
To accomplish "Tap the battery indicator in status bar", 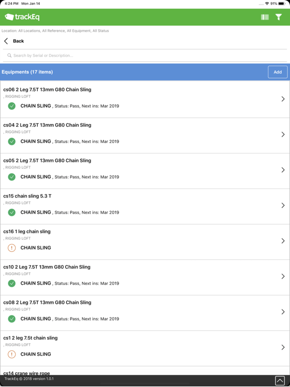I will click(282, 4).
